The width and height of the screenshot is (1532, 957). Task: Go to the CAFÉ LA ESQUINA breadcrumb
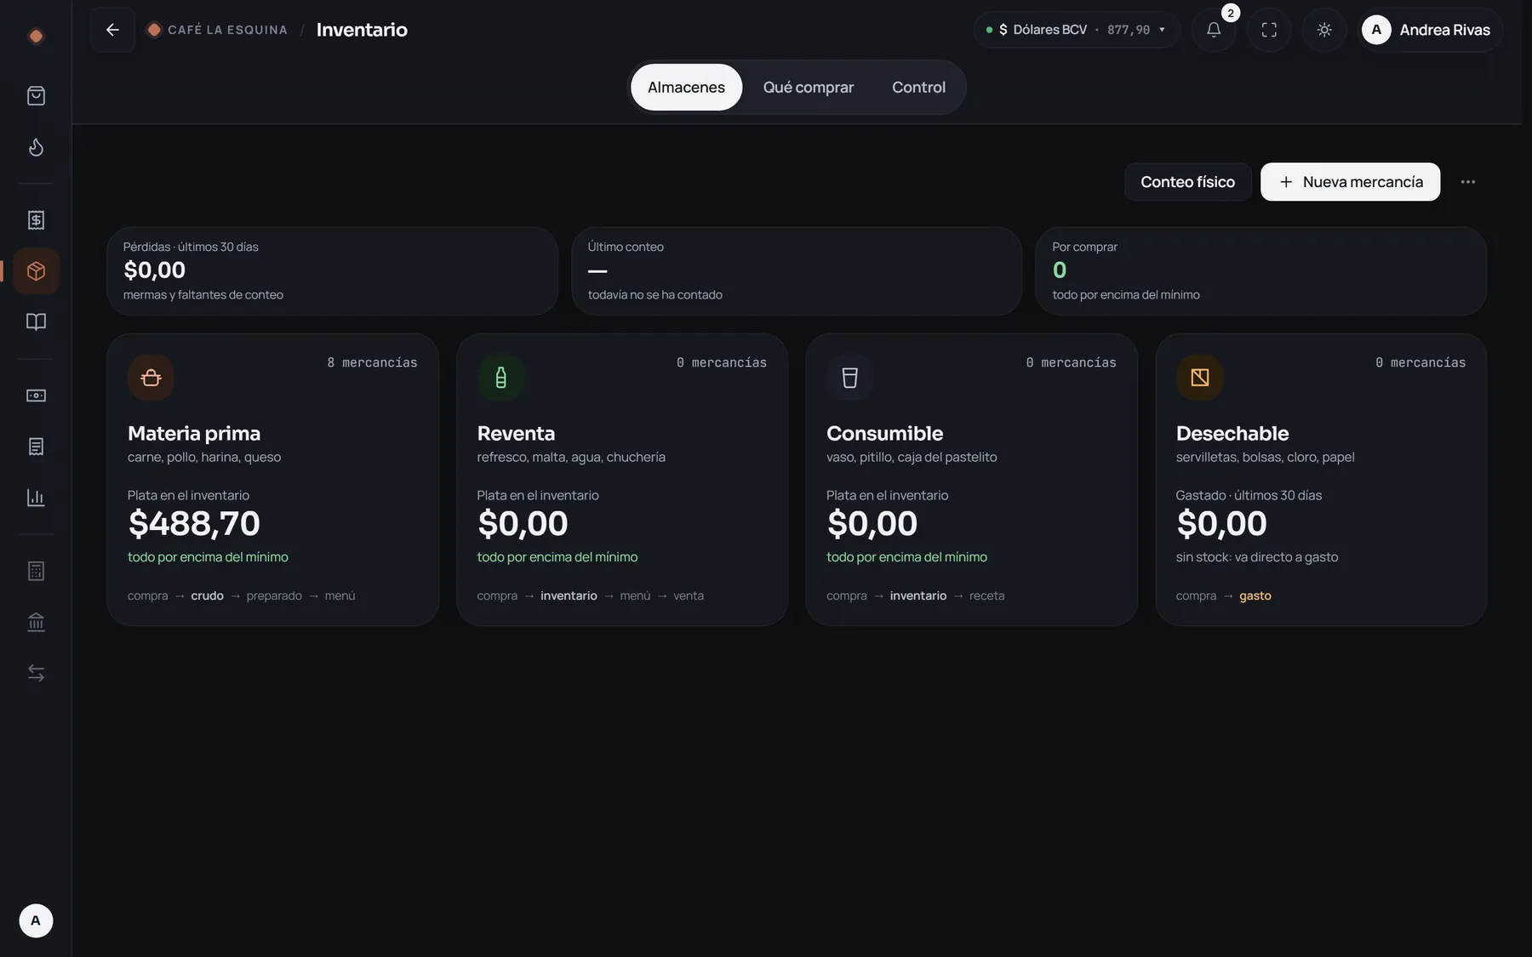tap(227, 30)
